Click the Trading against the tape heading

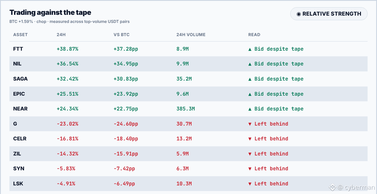50,12
